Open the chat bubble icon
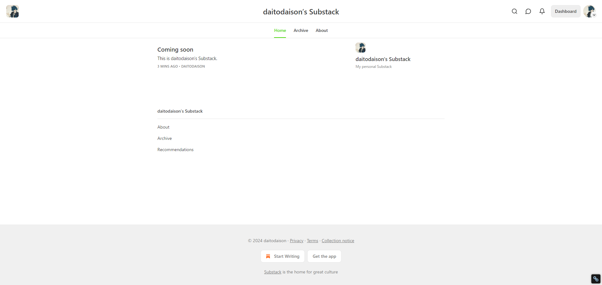This screenshot has height=285, width=602. coord(528,11)
